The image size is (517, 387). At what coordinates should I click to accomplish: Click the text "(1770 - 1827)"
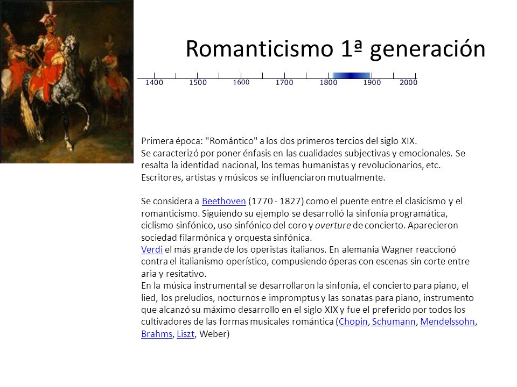click(x=276, y=201)
